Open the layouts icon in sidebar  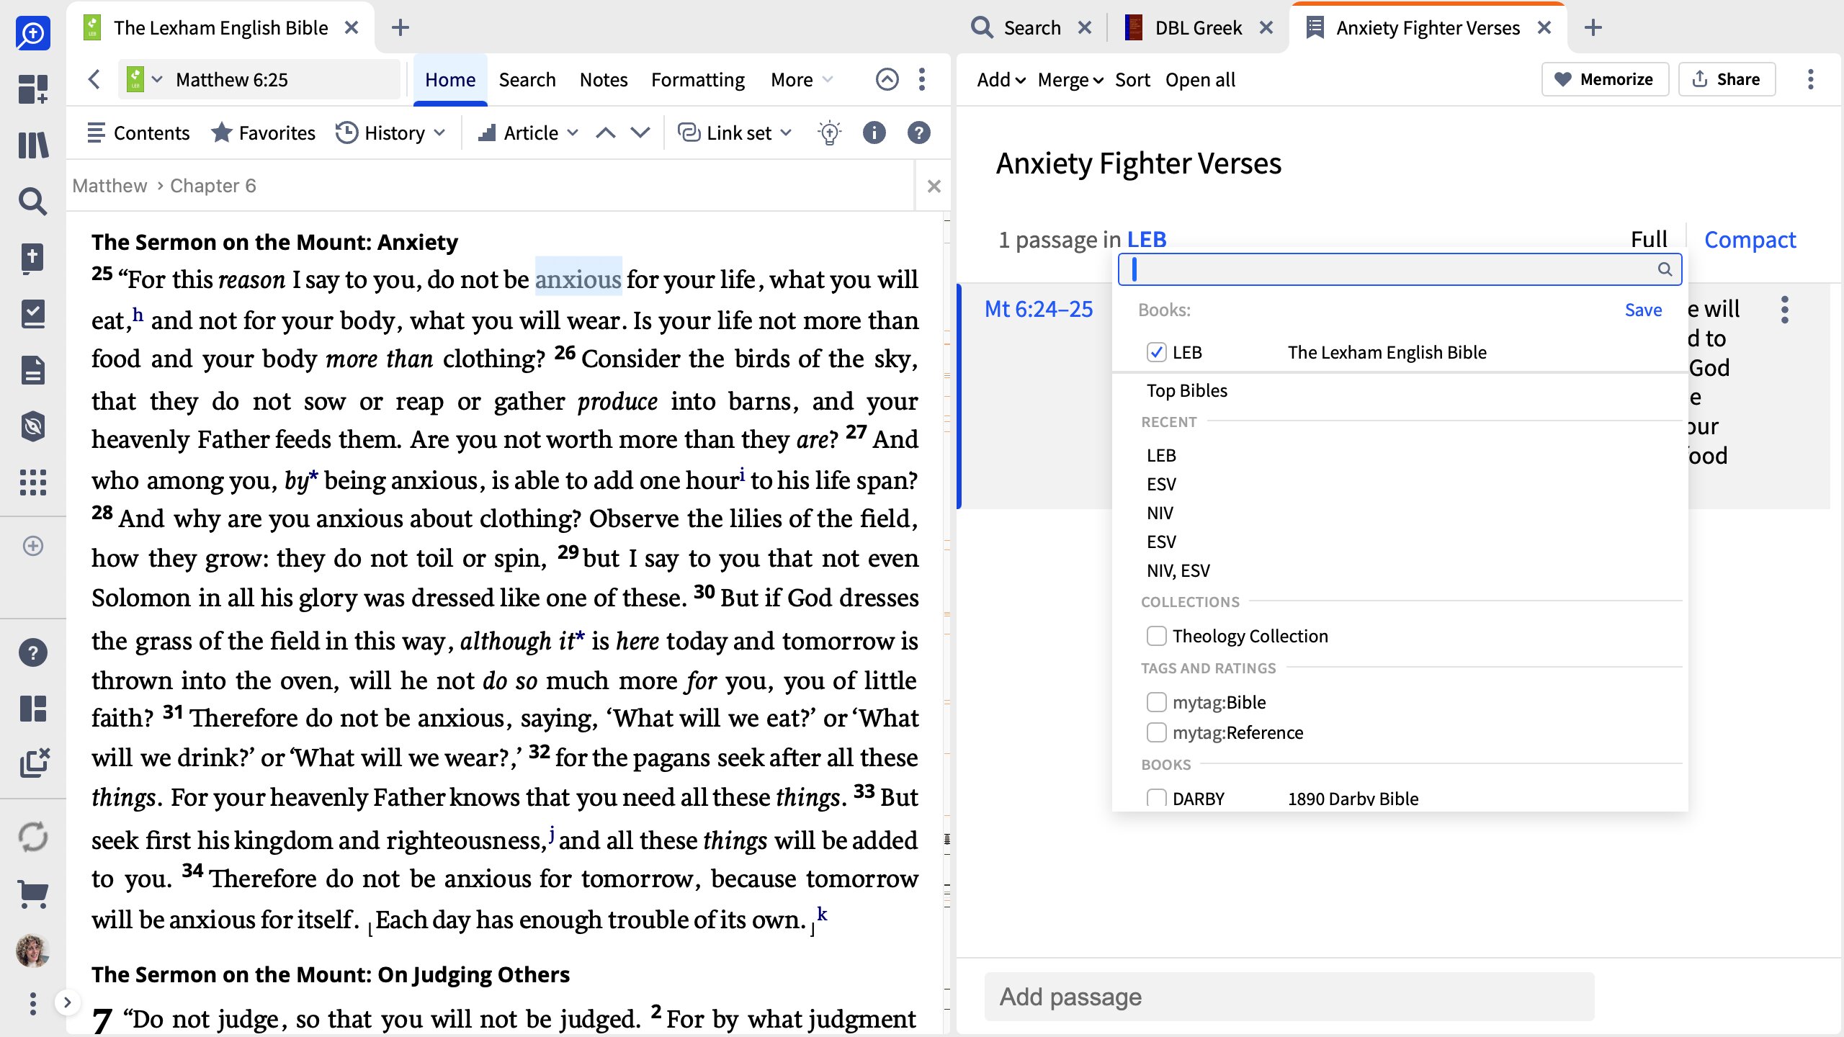32,709
